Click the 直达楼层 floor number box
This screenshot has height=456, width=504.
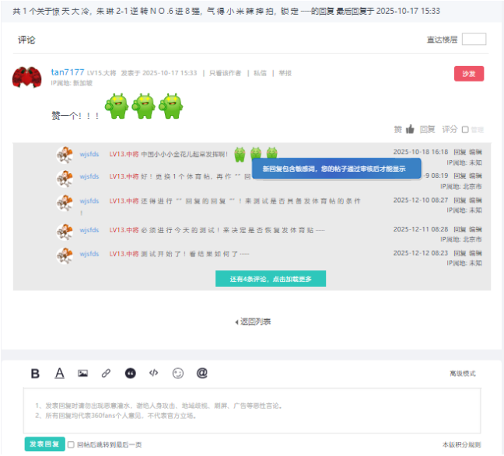[x=474, y=39]
